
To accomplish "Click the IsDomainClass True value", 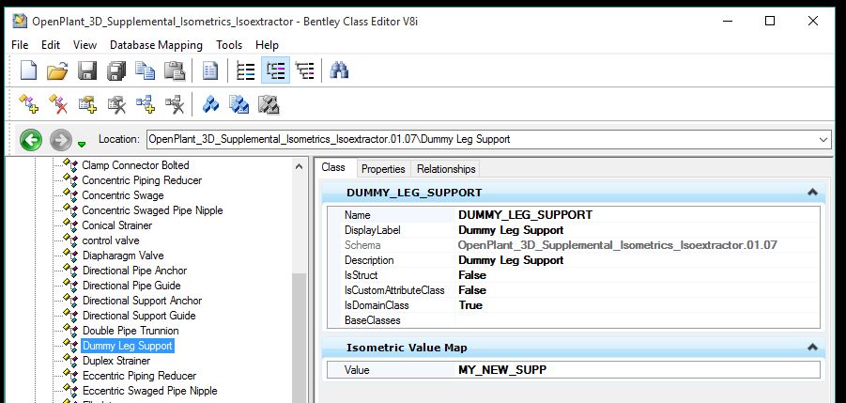I will tap(638, 305).
